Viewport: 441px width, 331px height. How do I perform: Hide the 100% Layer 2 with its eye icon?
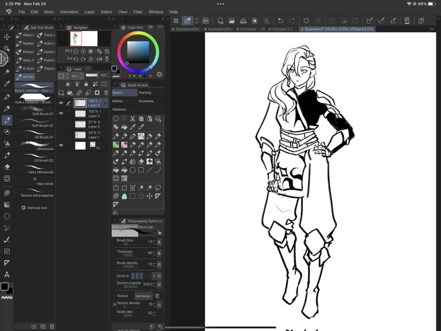click(61, 113)
